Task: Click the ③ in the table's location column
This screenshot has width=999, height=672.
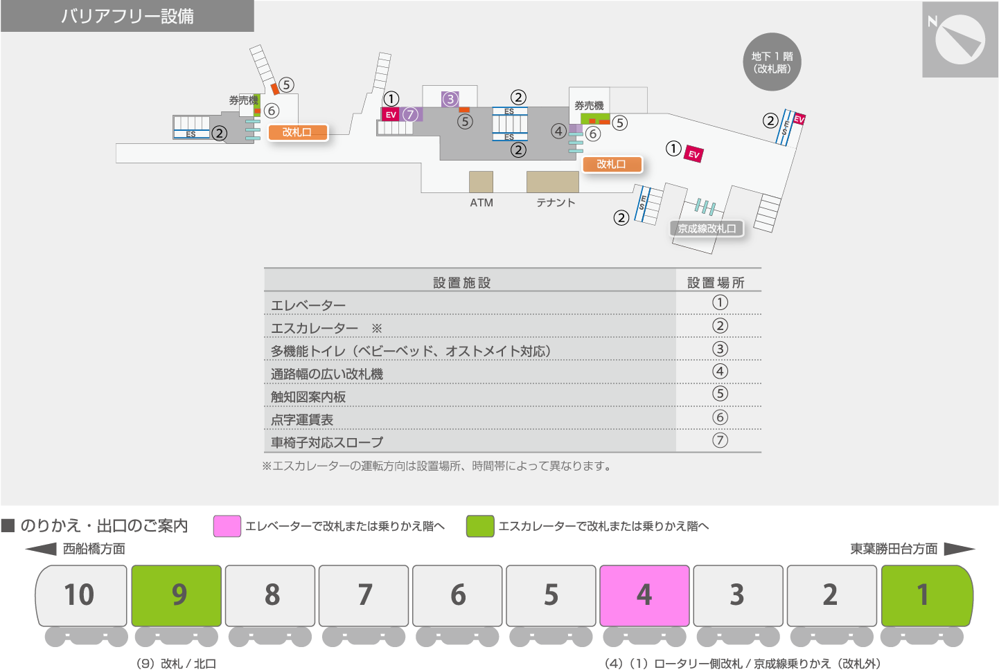Action: click(720, 349)
